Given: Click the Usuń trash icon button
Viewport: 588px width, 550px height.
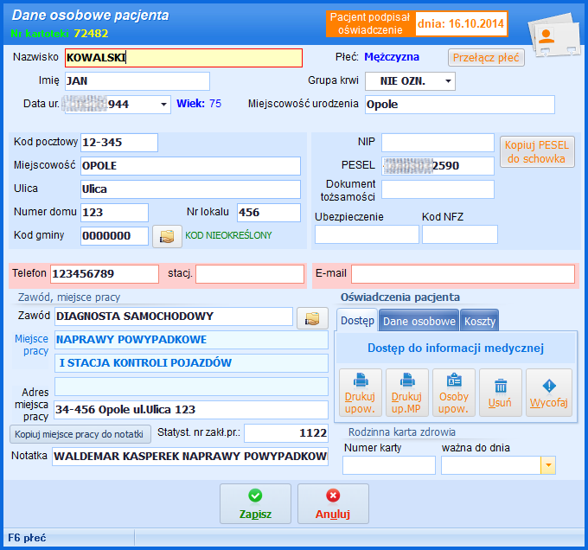Looking at the screenshot, I should (x=500, y=393).
